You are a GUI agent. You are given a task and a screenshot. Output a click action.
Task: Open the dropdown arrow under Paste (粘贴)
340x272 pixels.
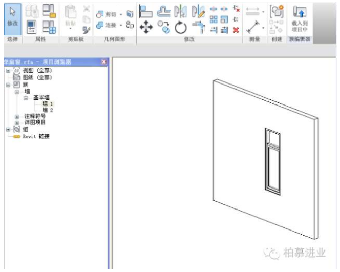[x=71, y=28]
